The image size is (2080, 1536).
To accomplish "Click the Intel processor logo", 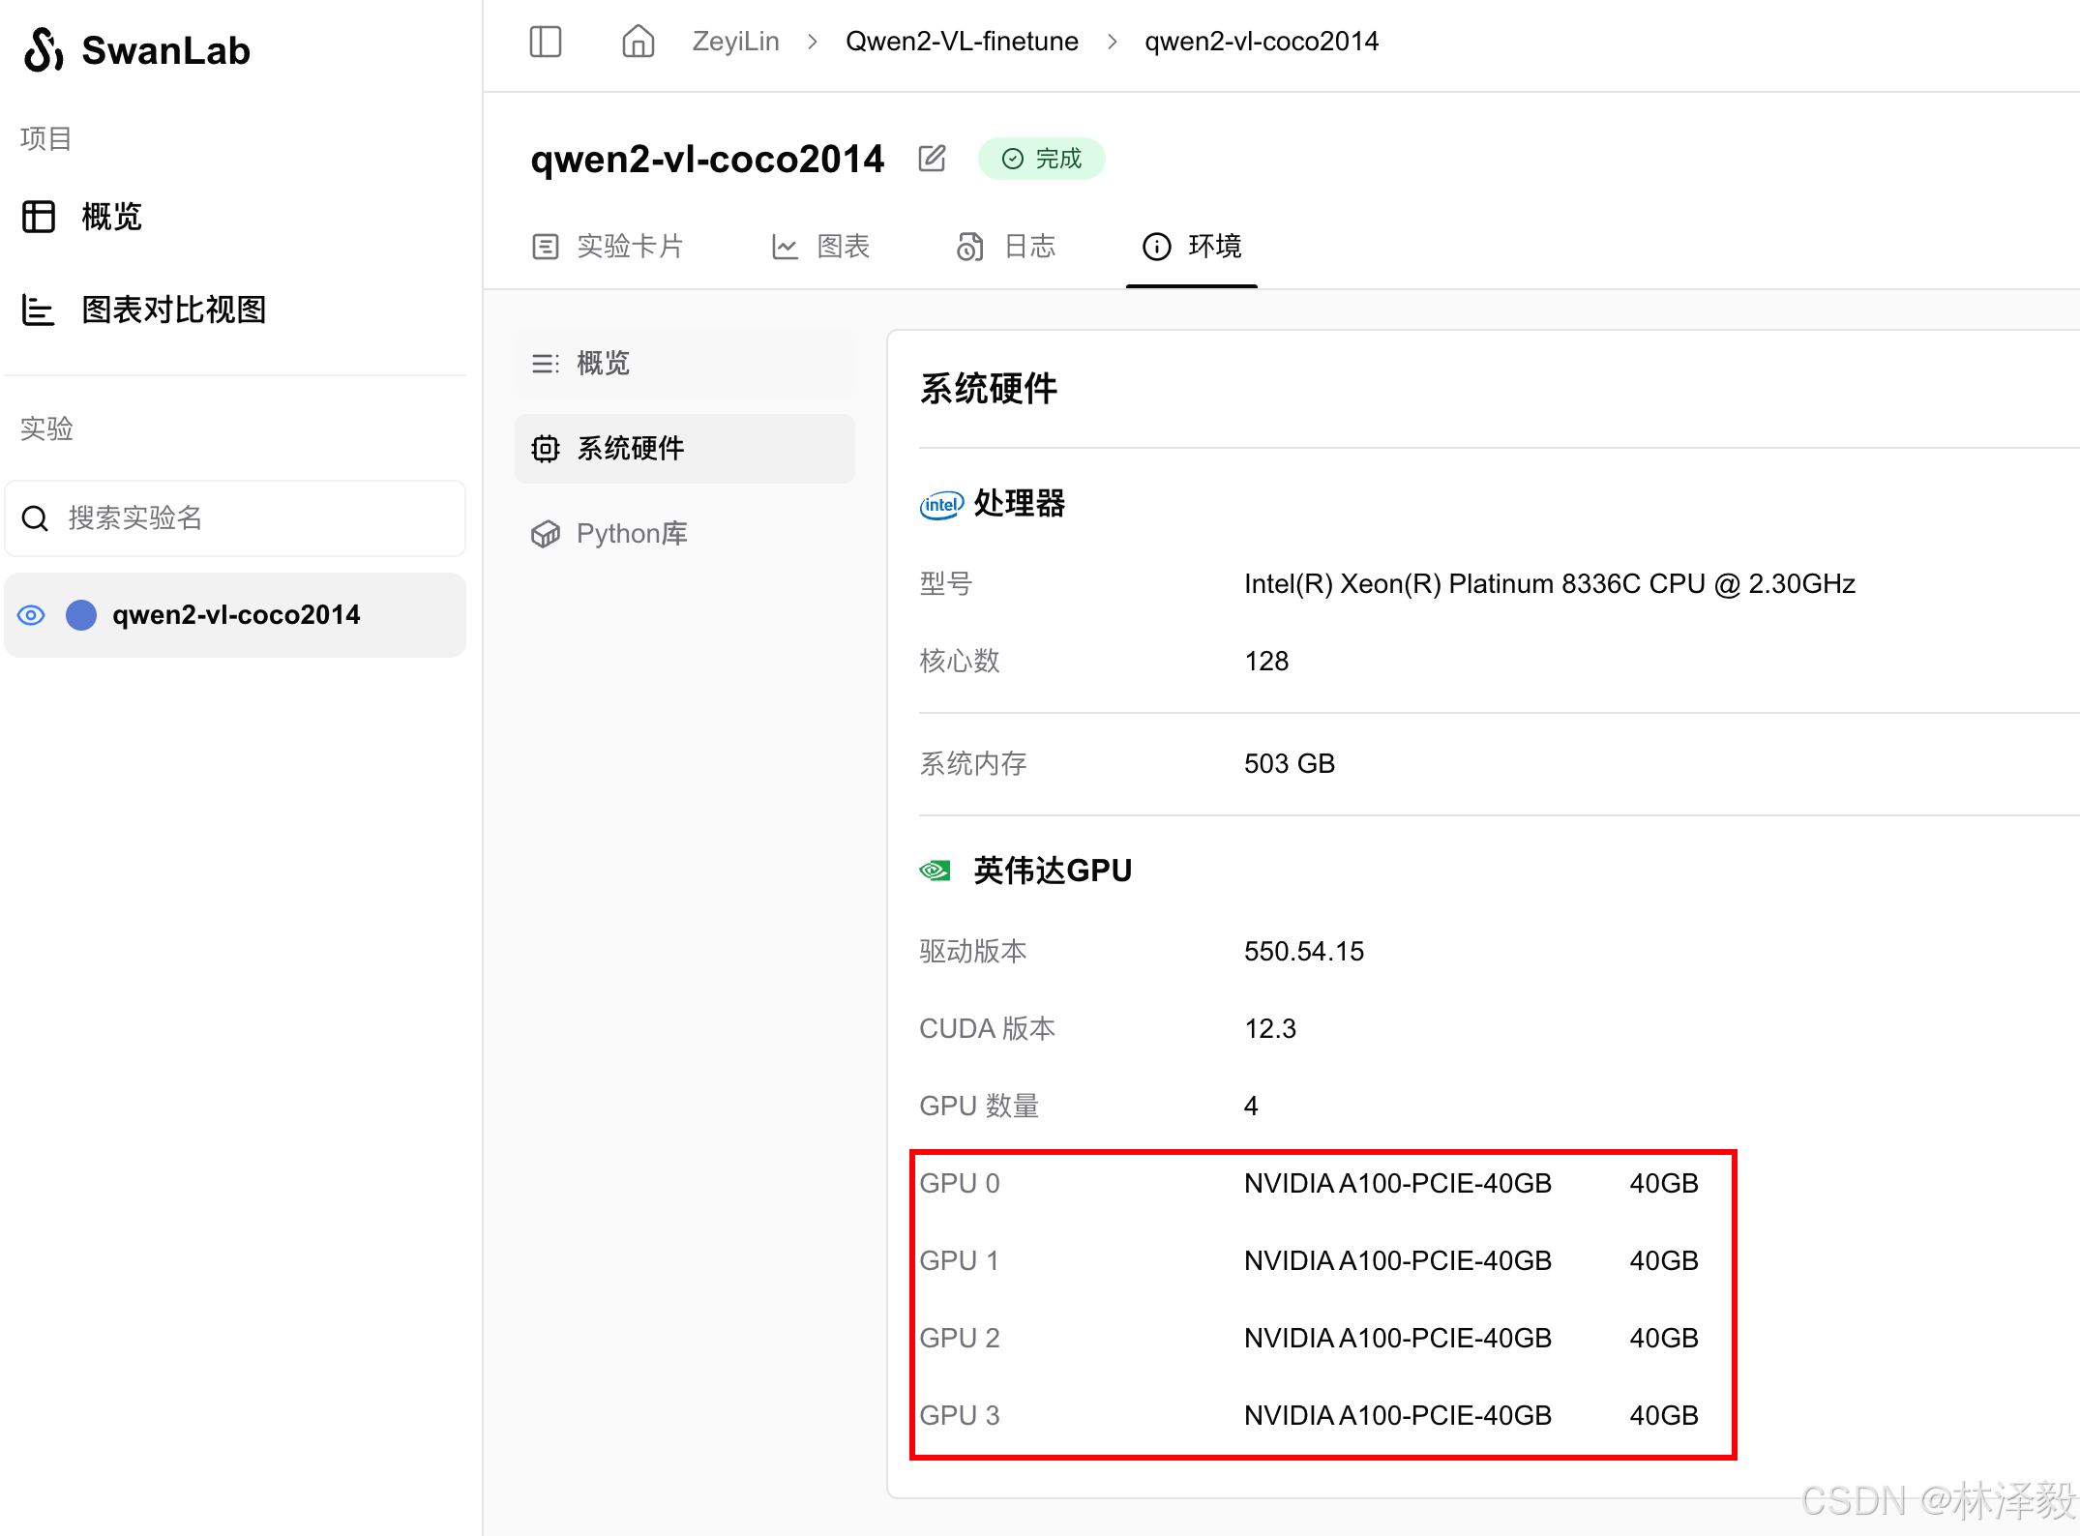I will (x=940, y=504).
